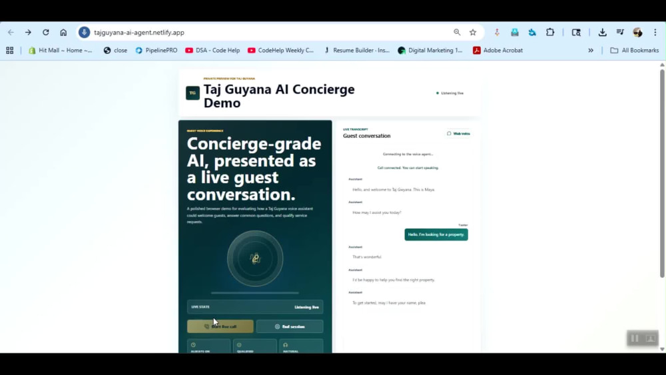Open the colorful pin-arrow extension icon

497,32
